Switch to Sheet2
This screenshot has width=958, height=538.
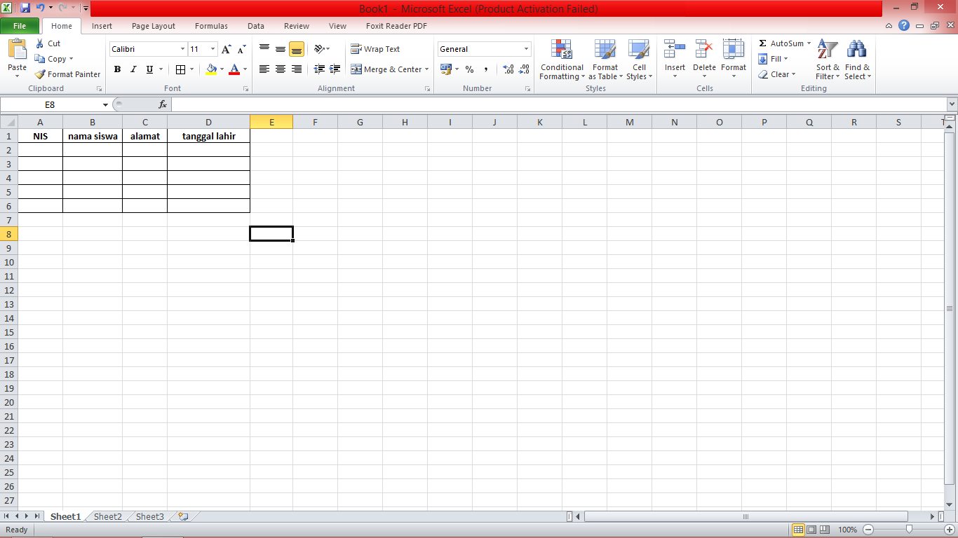pos(107,516)
